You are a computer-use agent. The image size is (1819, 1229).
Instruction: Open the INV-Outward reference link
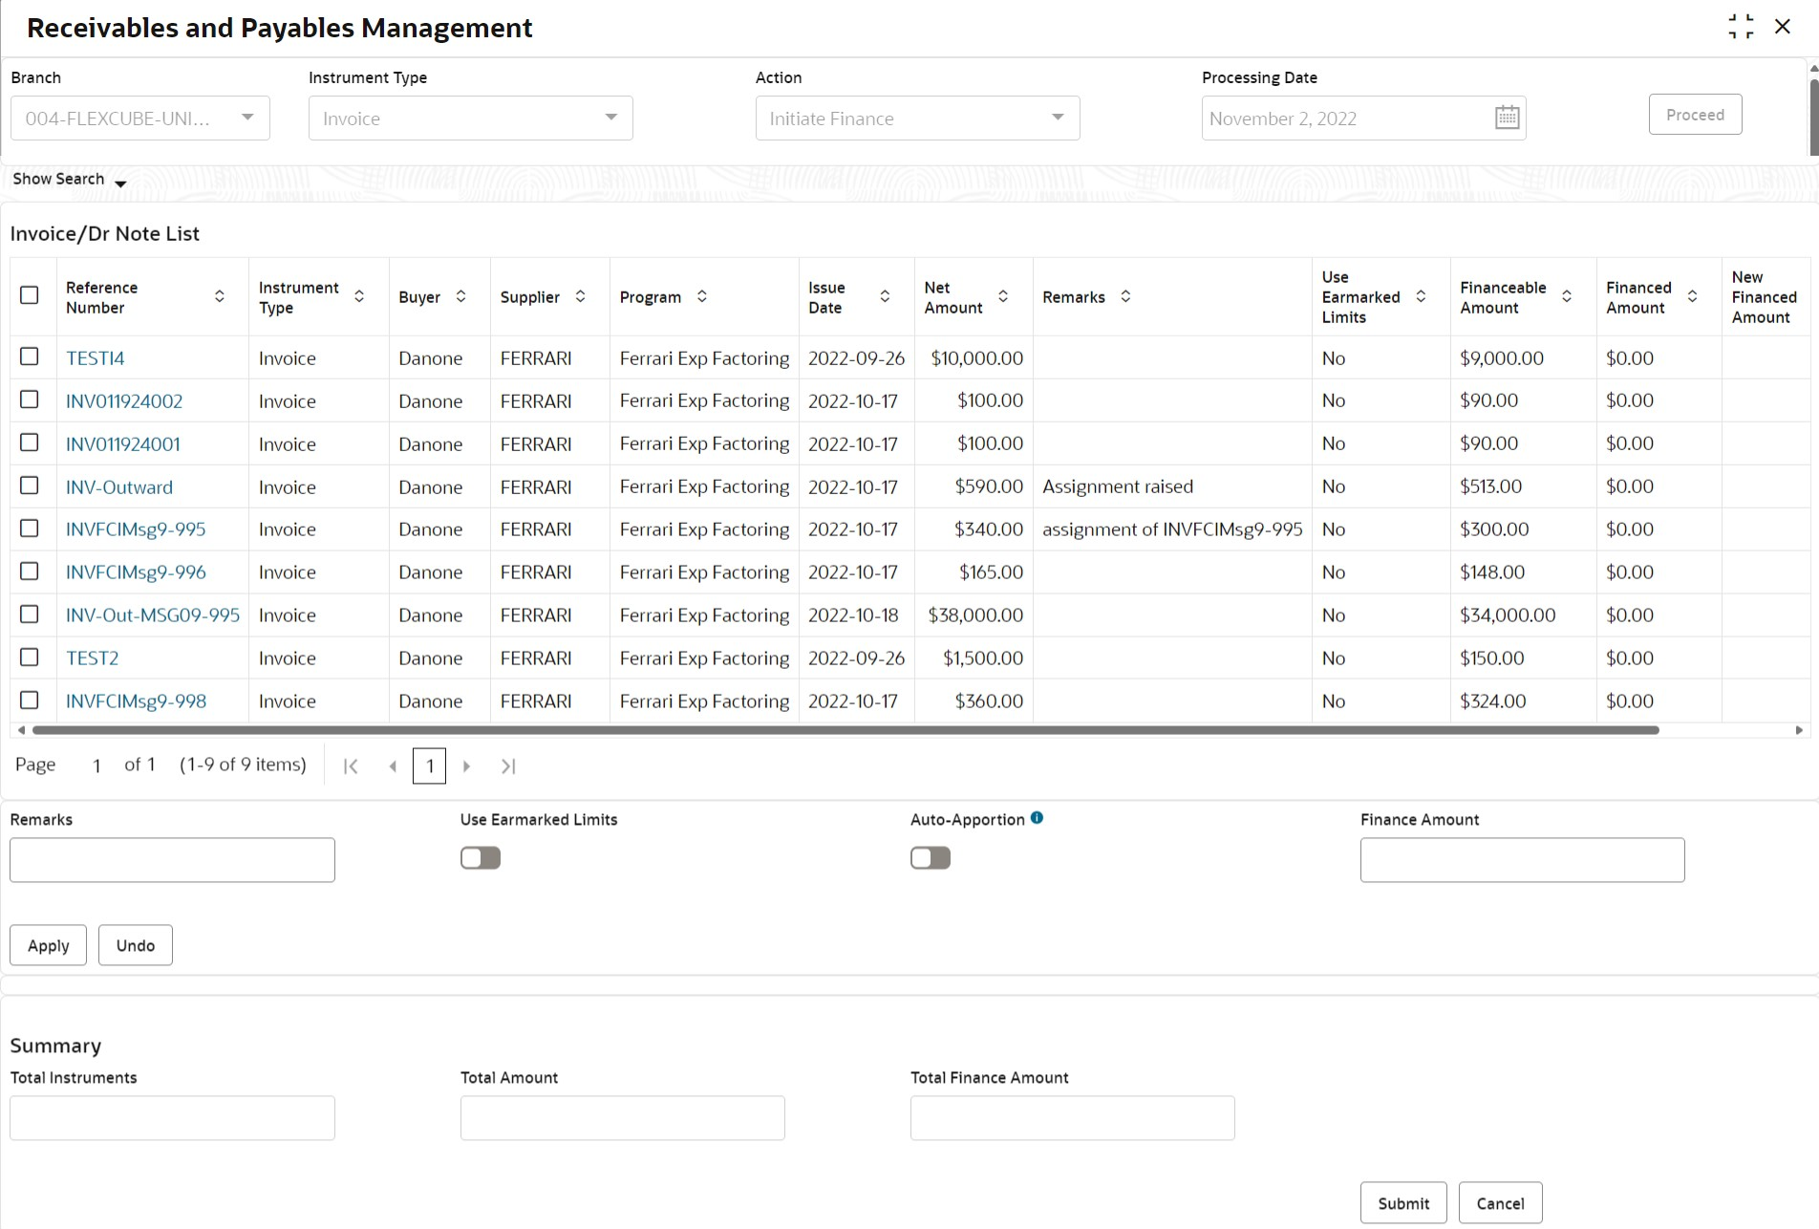click(119, 487)
